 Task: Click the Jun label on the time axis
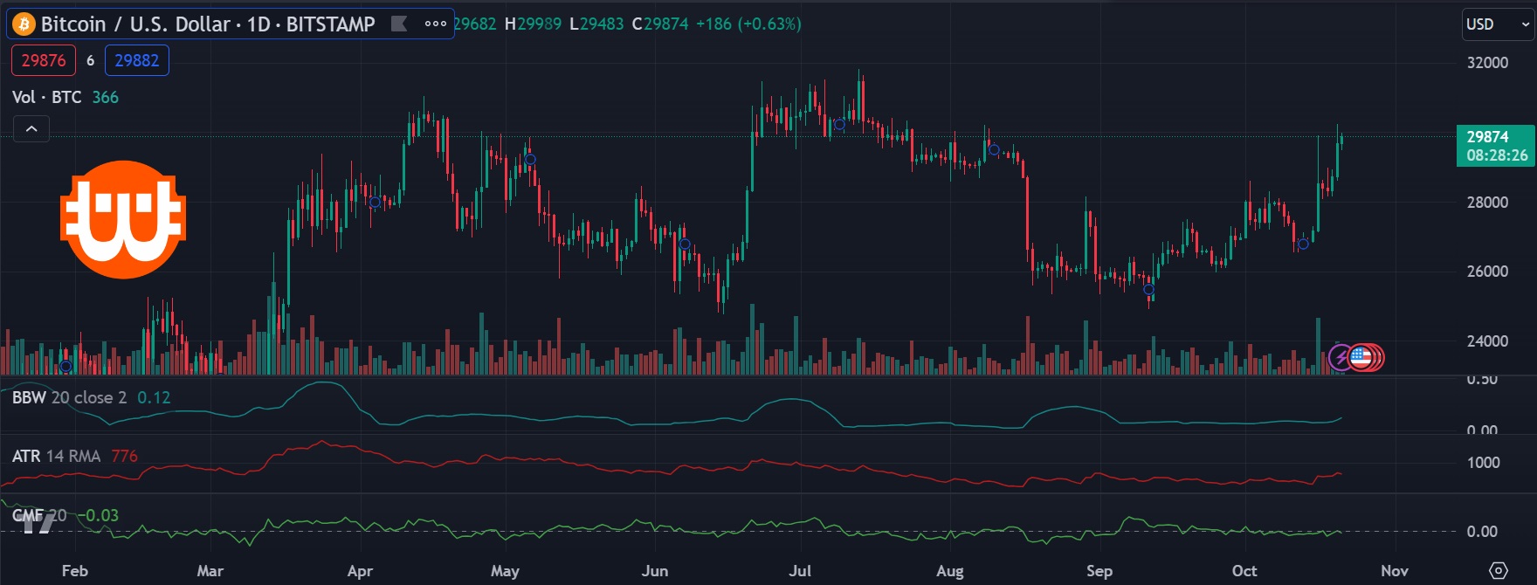pyautogui.click(x=655, y=571)
